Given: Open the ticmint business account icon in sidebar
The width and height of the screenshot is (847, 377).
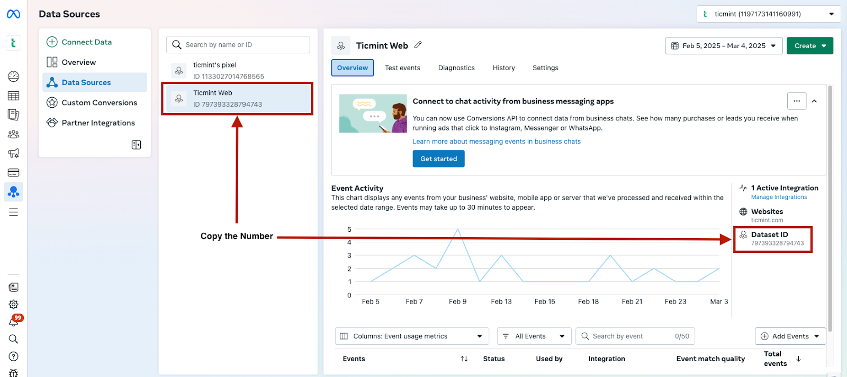Looking at the screenshot, I should tap(13, 43).
